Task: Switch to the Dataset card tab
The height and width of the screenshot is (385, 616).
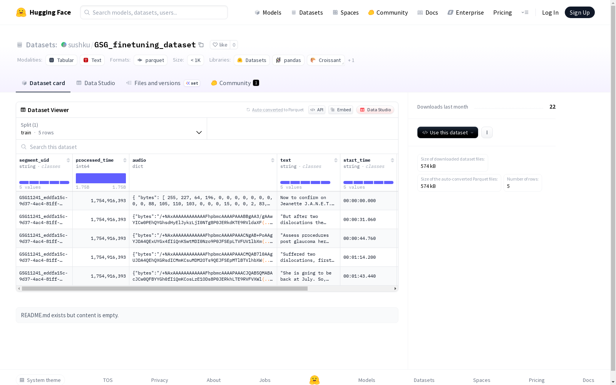Action: pos(43,83)
